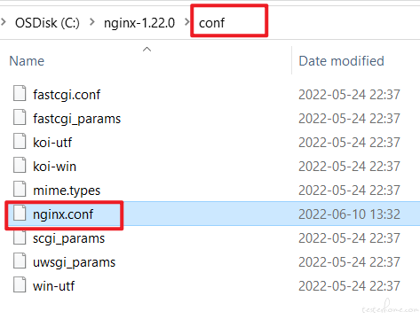The height and width of the screenshot is (319, 420).
Task: Click the nginx.conf file icon
Action: point(20,213)
